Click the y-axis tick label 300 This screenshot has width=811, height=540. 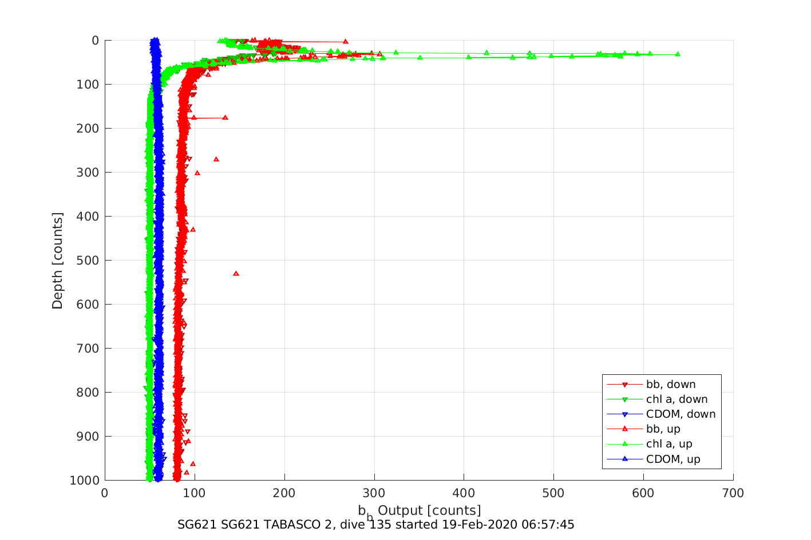(88, 173)
